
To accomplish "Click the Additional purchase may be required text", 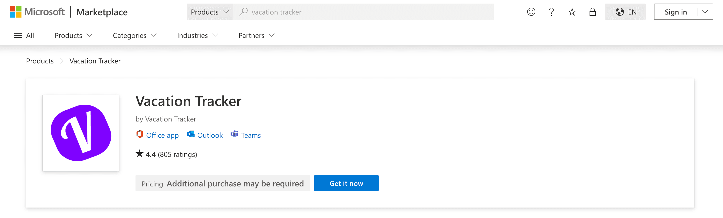I will click(235, 184).
